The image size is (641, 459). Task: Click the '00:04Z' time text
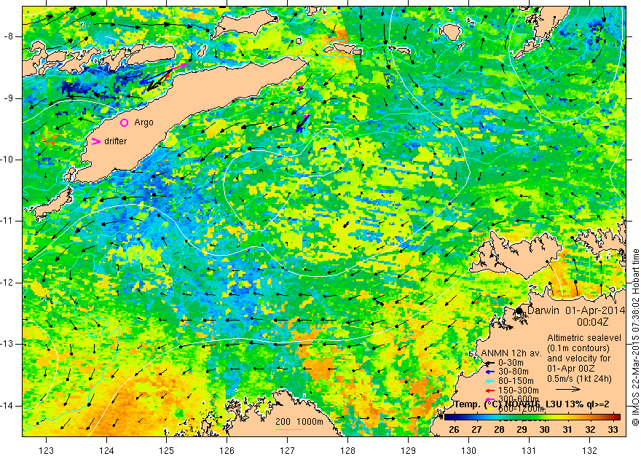tap(592, 322)
